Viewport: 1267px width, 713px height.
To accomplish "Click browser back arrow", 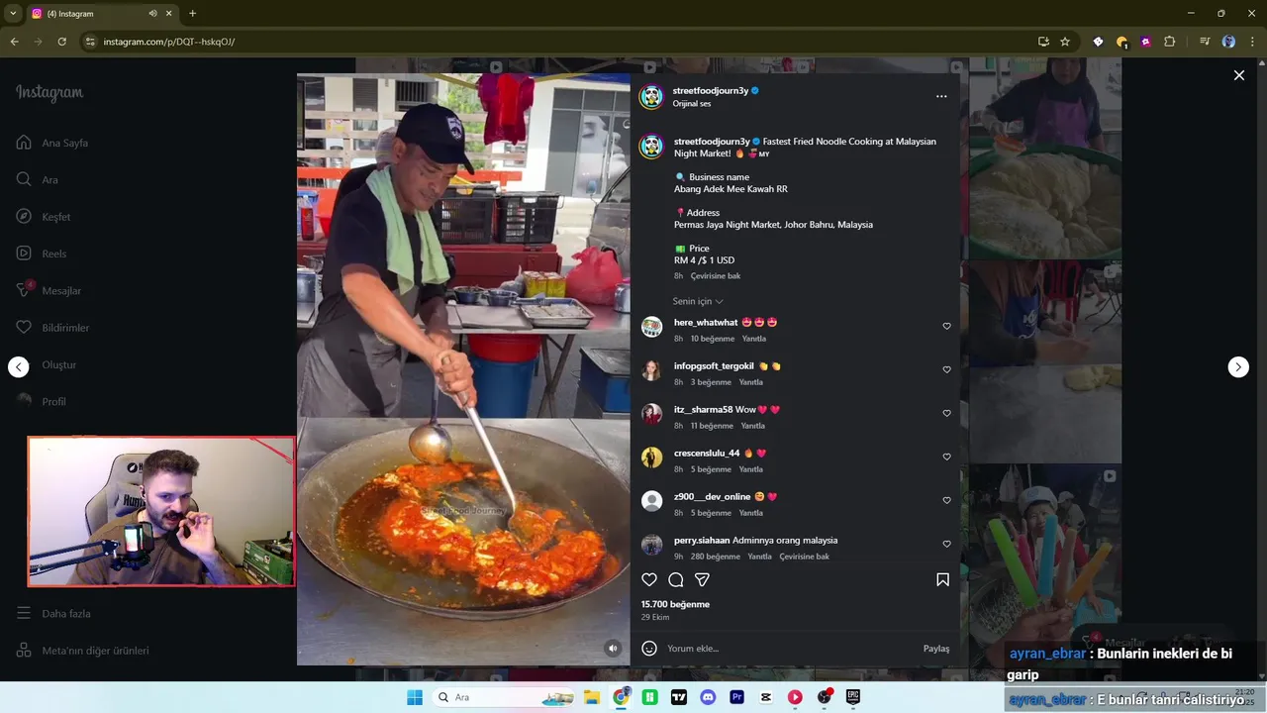I will 15,42.
